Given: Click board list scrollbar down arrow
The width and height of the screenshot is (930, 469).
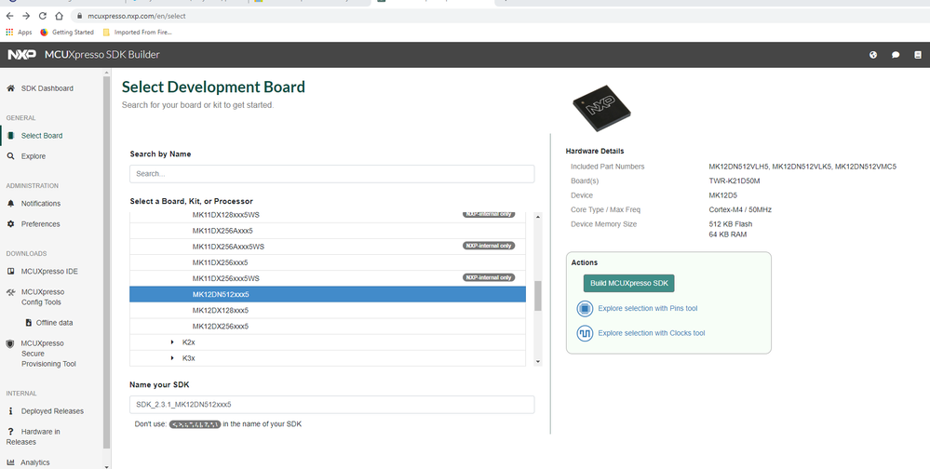Looking at the screenshot, I should click(x=538, y=361).
